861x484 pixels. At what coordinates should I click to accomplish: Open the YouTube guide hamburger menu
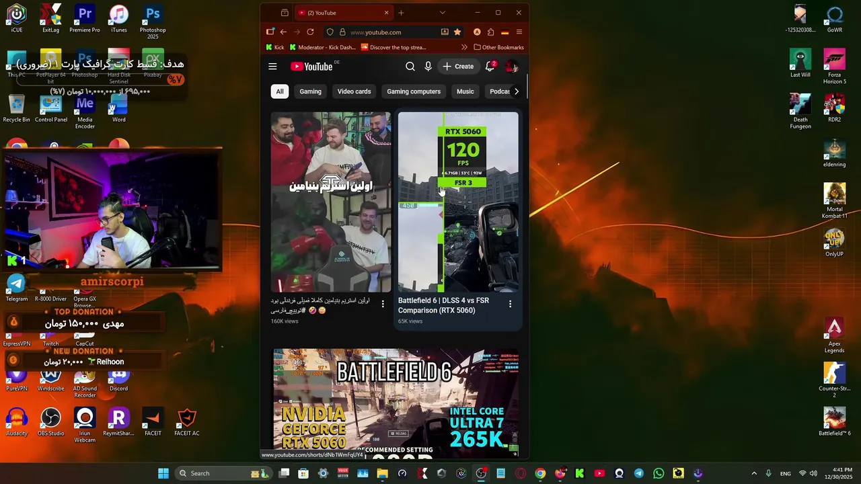tap(272, 67)
